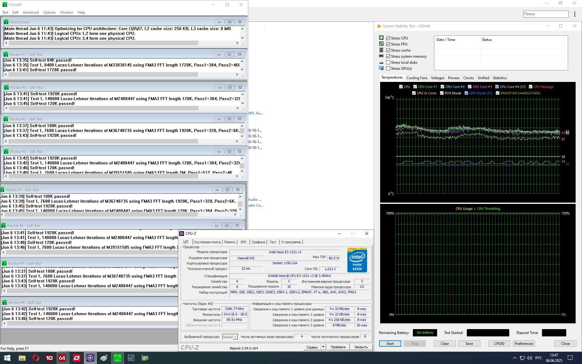Open network status in the system tray
The width and height of the screenshot is (582, 364).
522,358
